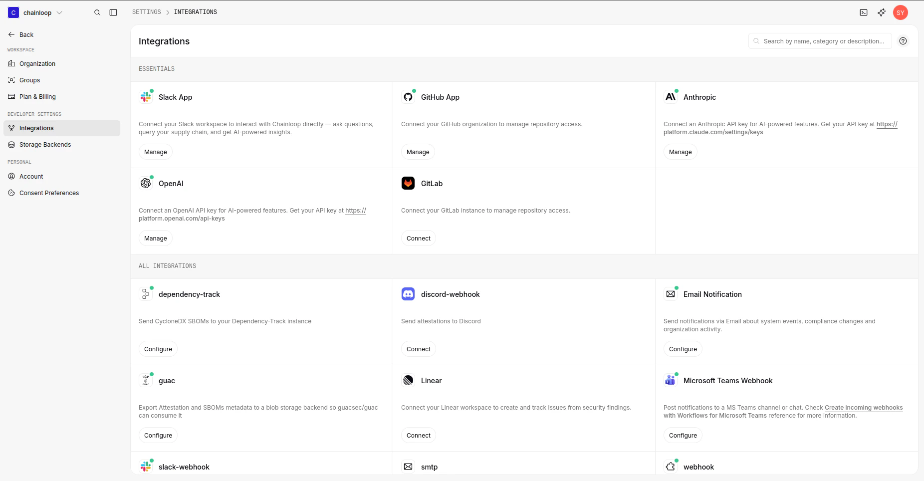The image size is (924, 481).
Task: Click the Organization building icon
Action: (11, 63)
